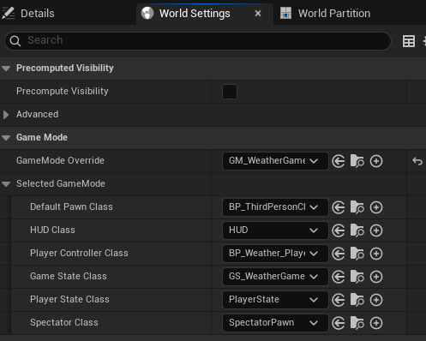This screenshot has width=426, height=341.
Task: Create new Spectator Class blueprint
Action: 376,323
